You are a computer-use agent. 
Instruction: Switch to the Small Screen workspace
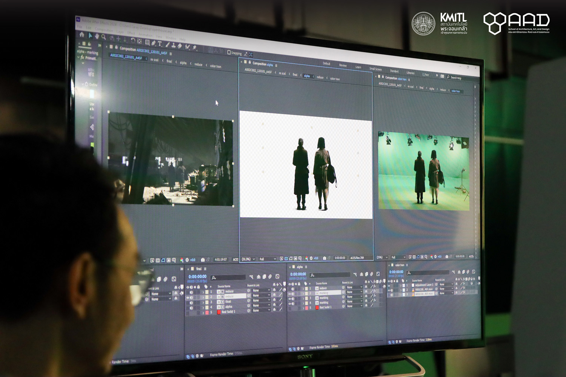[x=375, y=69]
